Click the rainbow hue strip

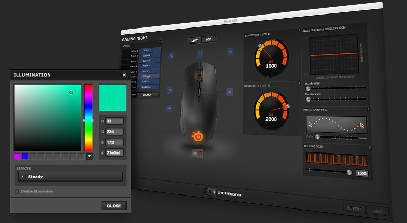[x=88, y=118]
